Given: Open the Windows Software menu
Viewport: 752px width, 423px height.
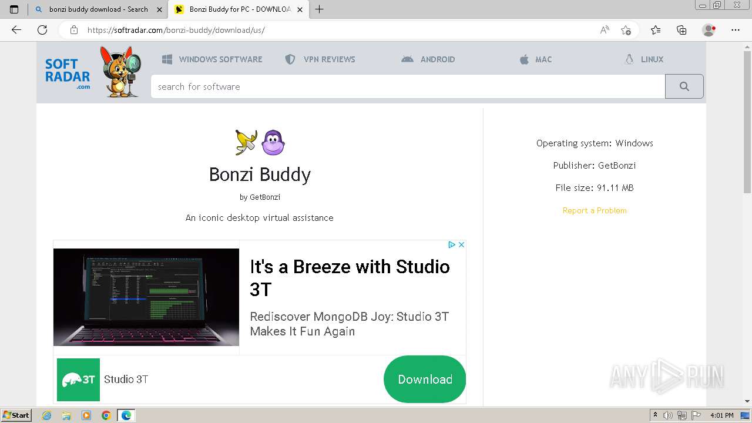Looking at the screenshot, I should pyautogui.click(x=212, y=59).
